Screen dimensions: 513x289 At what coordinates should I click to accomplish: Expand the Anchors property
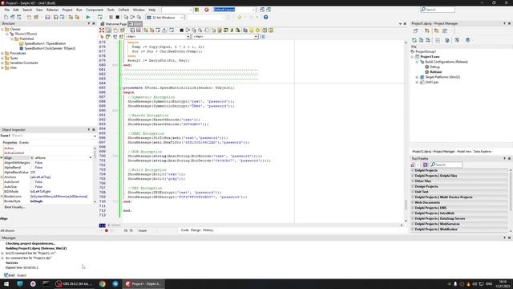(x=2, y=177)
